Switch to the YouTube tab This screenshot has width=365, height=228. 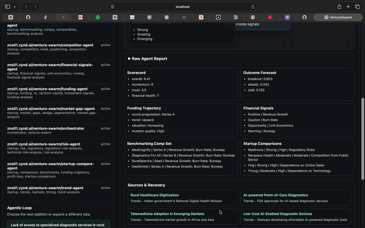(x=270, y=17)
